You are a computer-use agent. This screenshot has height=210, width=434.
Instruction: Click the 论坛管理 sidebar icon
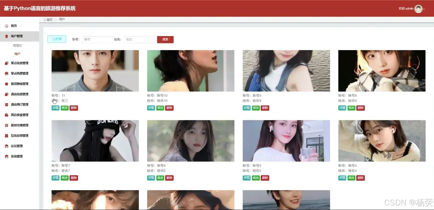click(x=6, y=146)
